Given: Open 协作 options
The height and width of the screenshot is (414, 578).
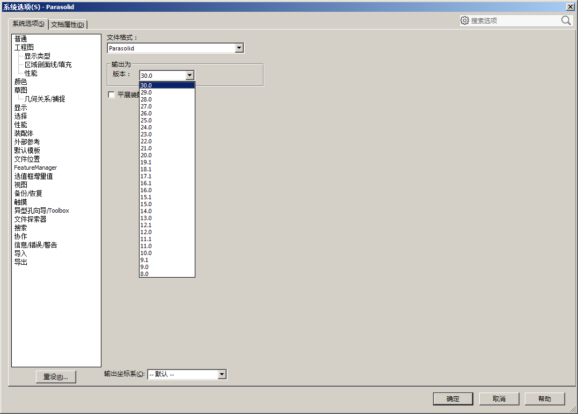Looking at the screenshot, I should [20, 236].
